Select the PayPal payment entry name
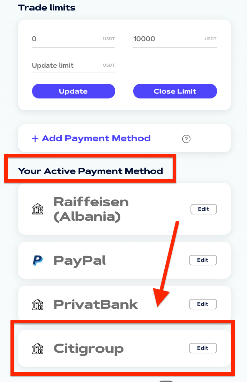Screen dimensions: 247x382 click(80, 260)
